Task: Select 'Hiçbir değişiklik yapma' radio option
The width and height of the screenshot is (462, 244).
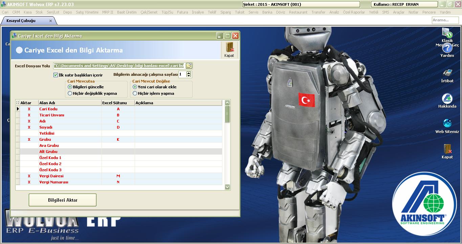Action: click(70, 93)
